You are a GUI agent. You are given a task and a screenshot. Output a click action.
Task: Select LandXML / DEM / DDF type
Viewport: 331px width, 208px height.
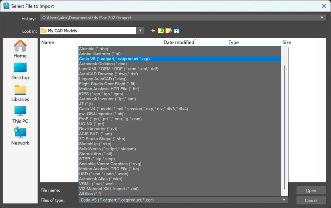[x=180, y=69]
